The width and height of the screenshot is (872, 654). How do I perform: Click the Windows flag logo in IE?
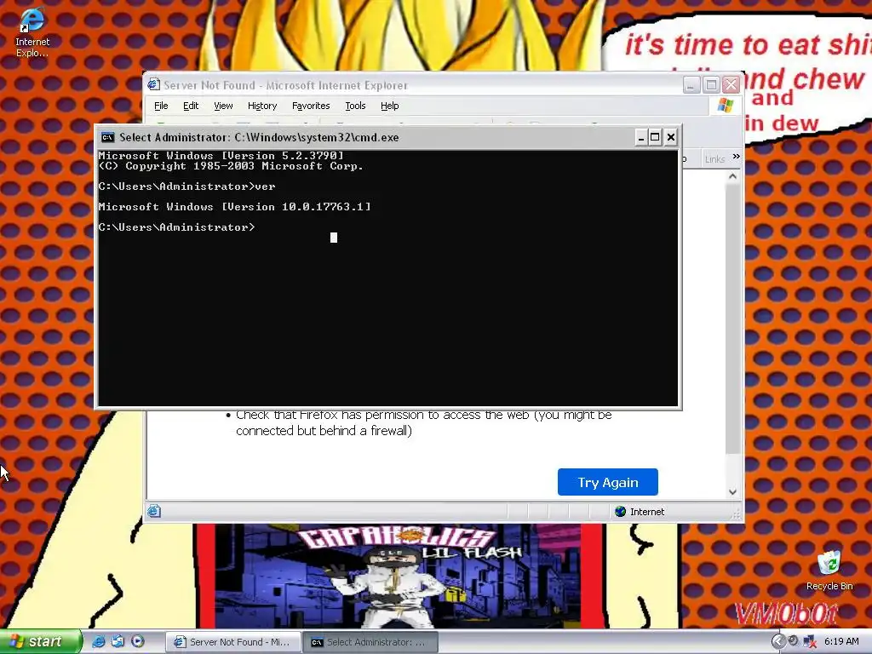(726, 105)
